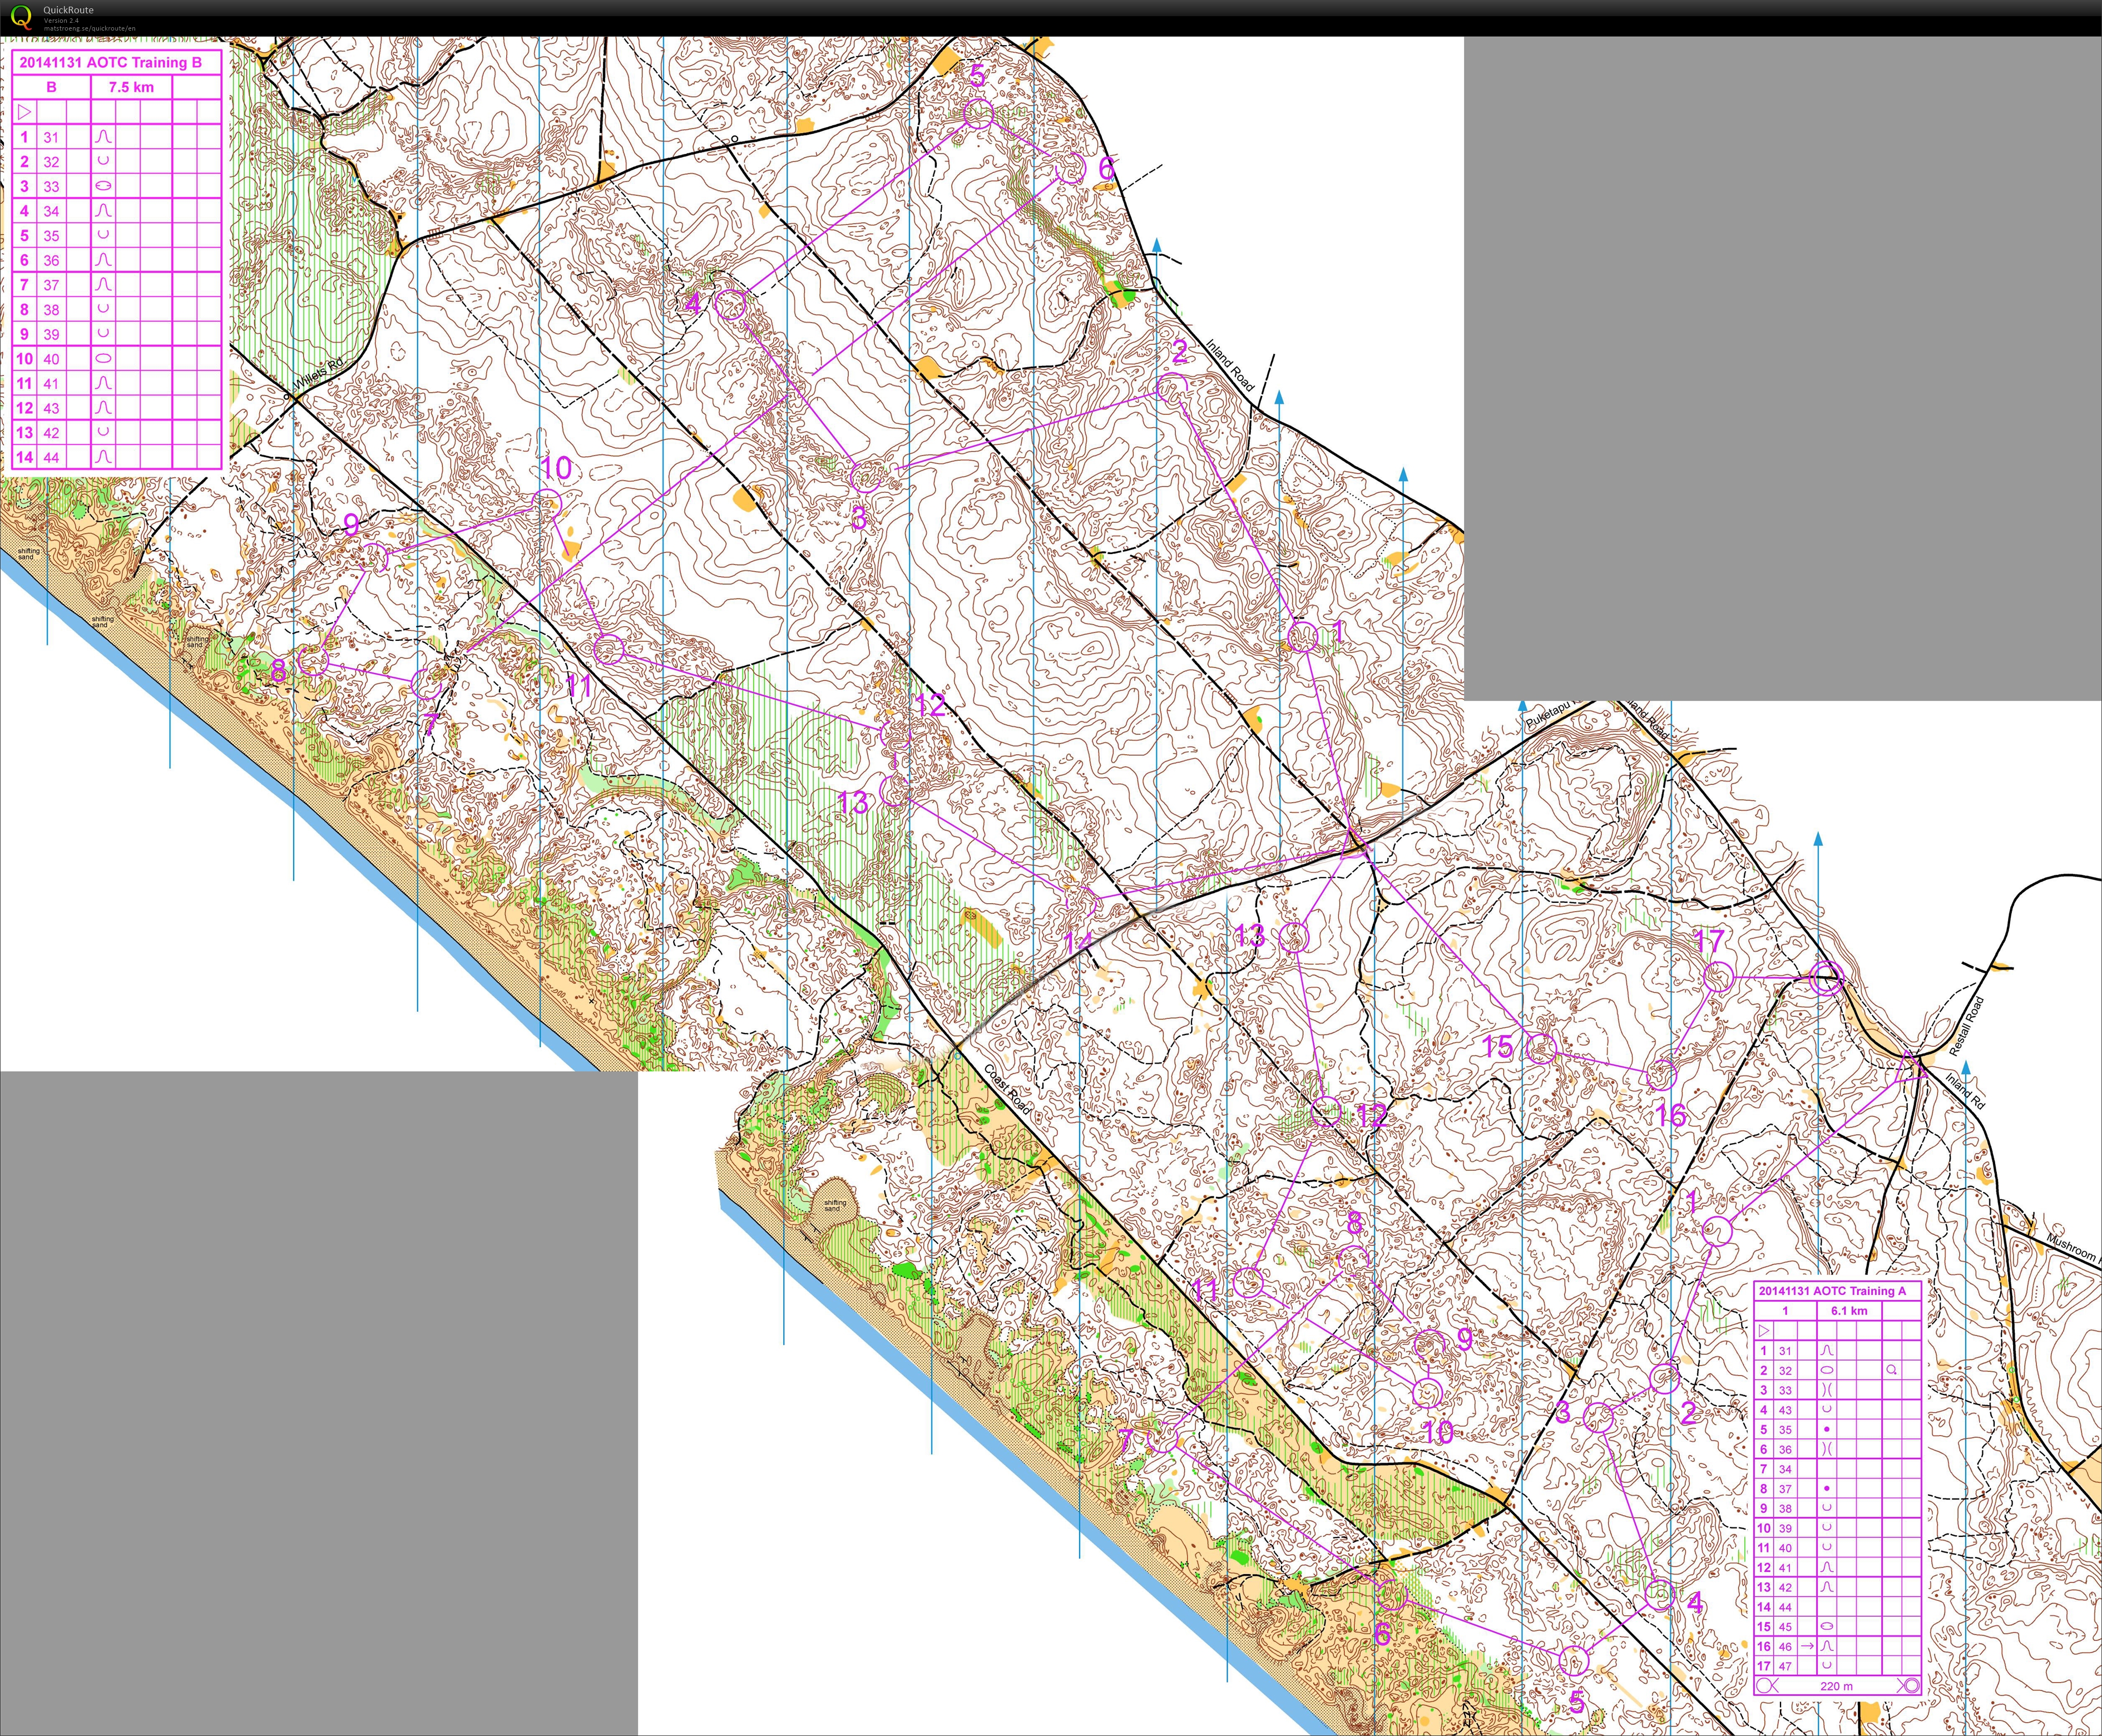Click Training A control circle 3
Screen dimensions: 2102x1736
tap(1599, 1417)
